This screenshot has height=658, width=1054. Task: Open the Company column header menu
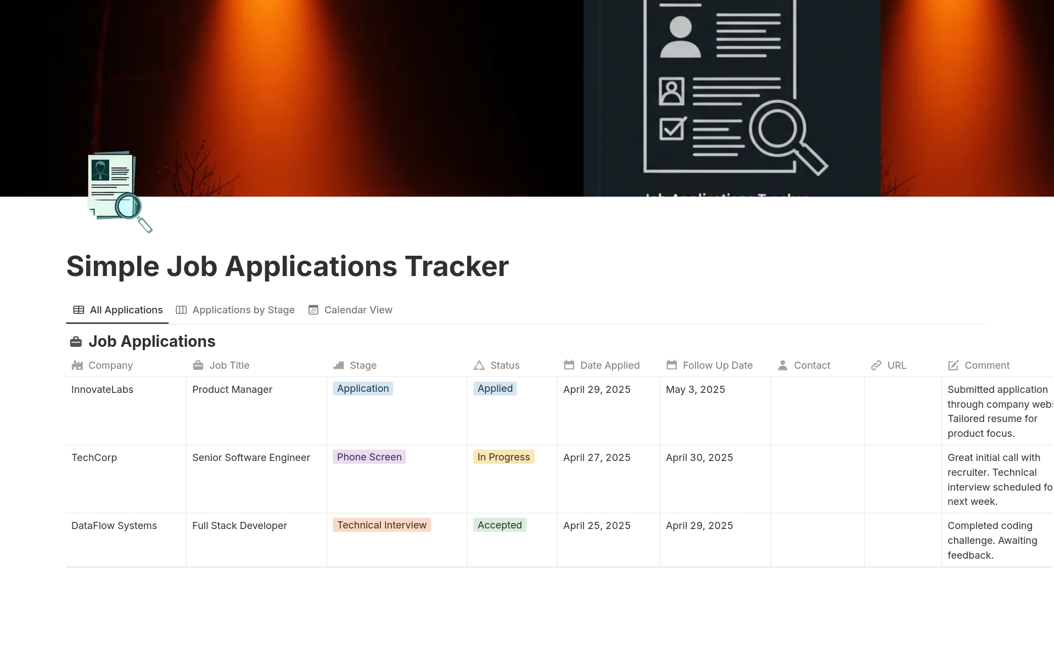pyautogui.click(x=126, y=365)
